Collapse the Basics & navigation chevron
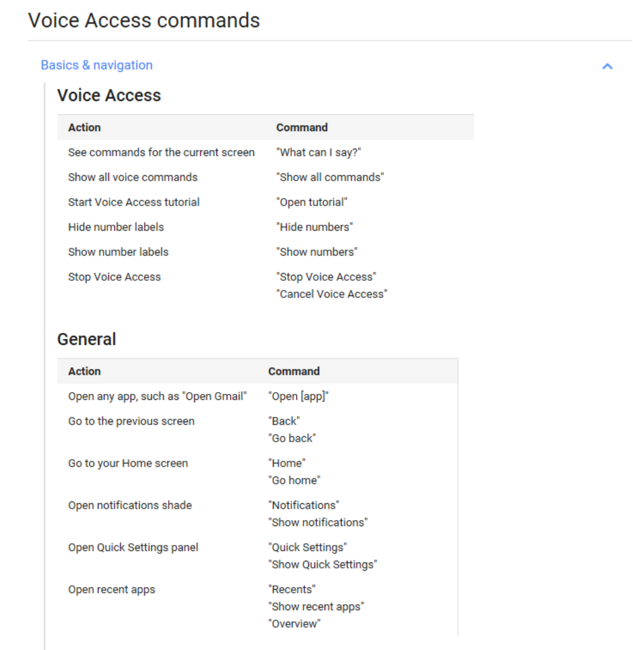This screenshot has width=633, height=650. click(607, 66)
